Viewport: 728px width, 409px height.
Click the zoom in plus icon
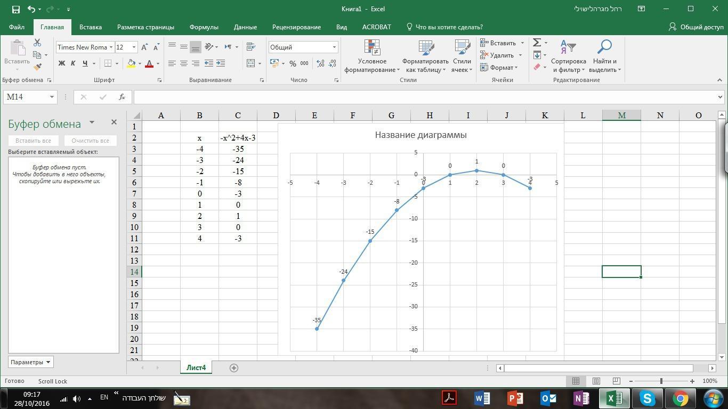click(692, 381)
